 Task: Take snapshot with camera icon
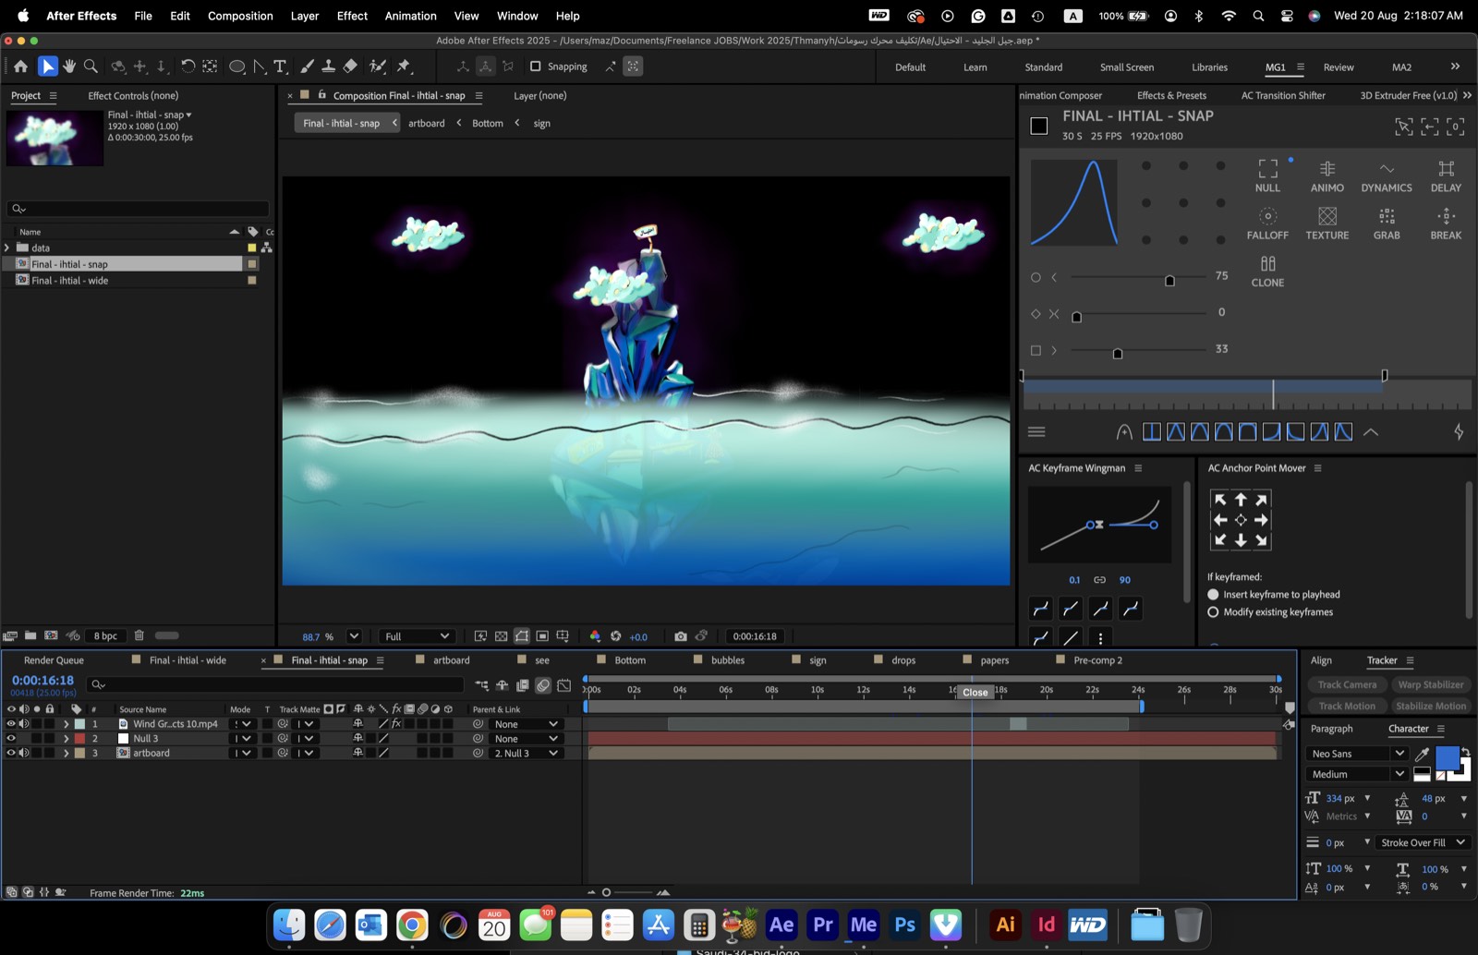pos(681,636)
